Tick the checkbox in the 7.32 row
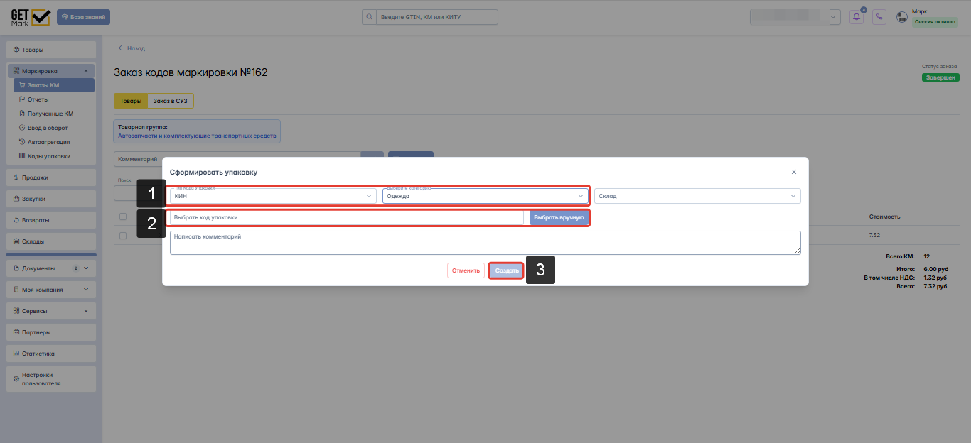Viewport: 971px width, 443px height. click(x=123, y=235)
